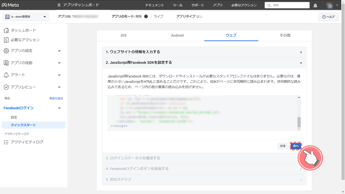345x194 pixels.
Task: Expand the アプリの設定 chevron
Action: pos(59,51)
